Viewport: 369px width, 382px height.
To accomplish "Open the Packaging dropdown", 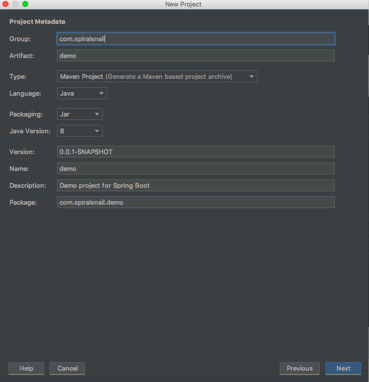I will coord(79,114).
